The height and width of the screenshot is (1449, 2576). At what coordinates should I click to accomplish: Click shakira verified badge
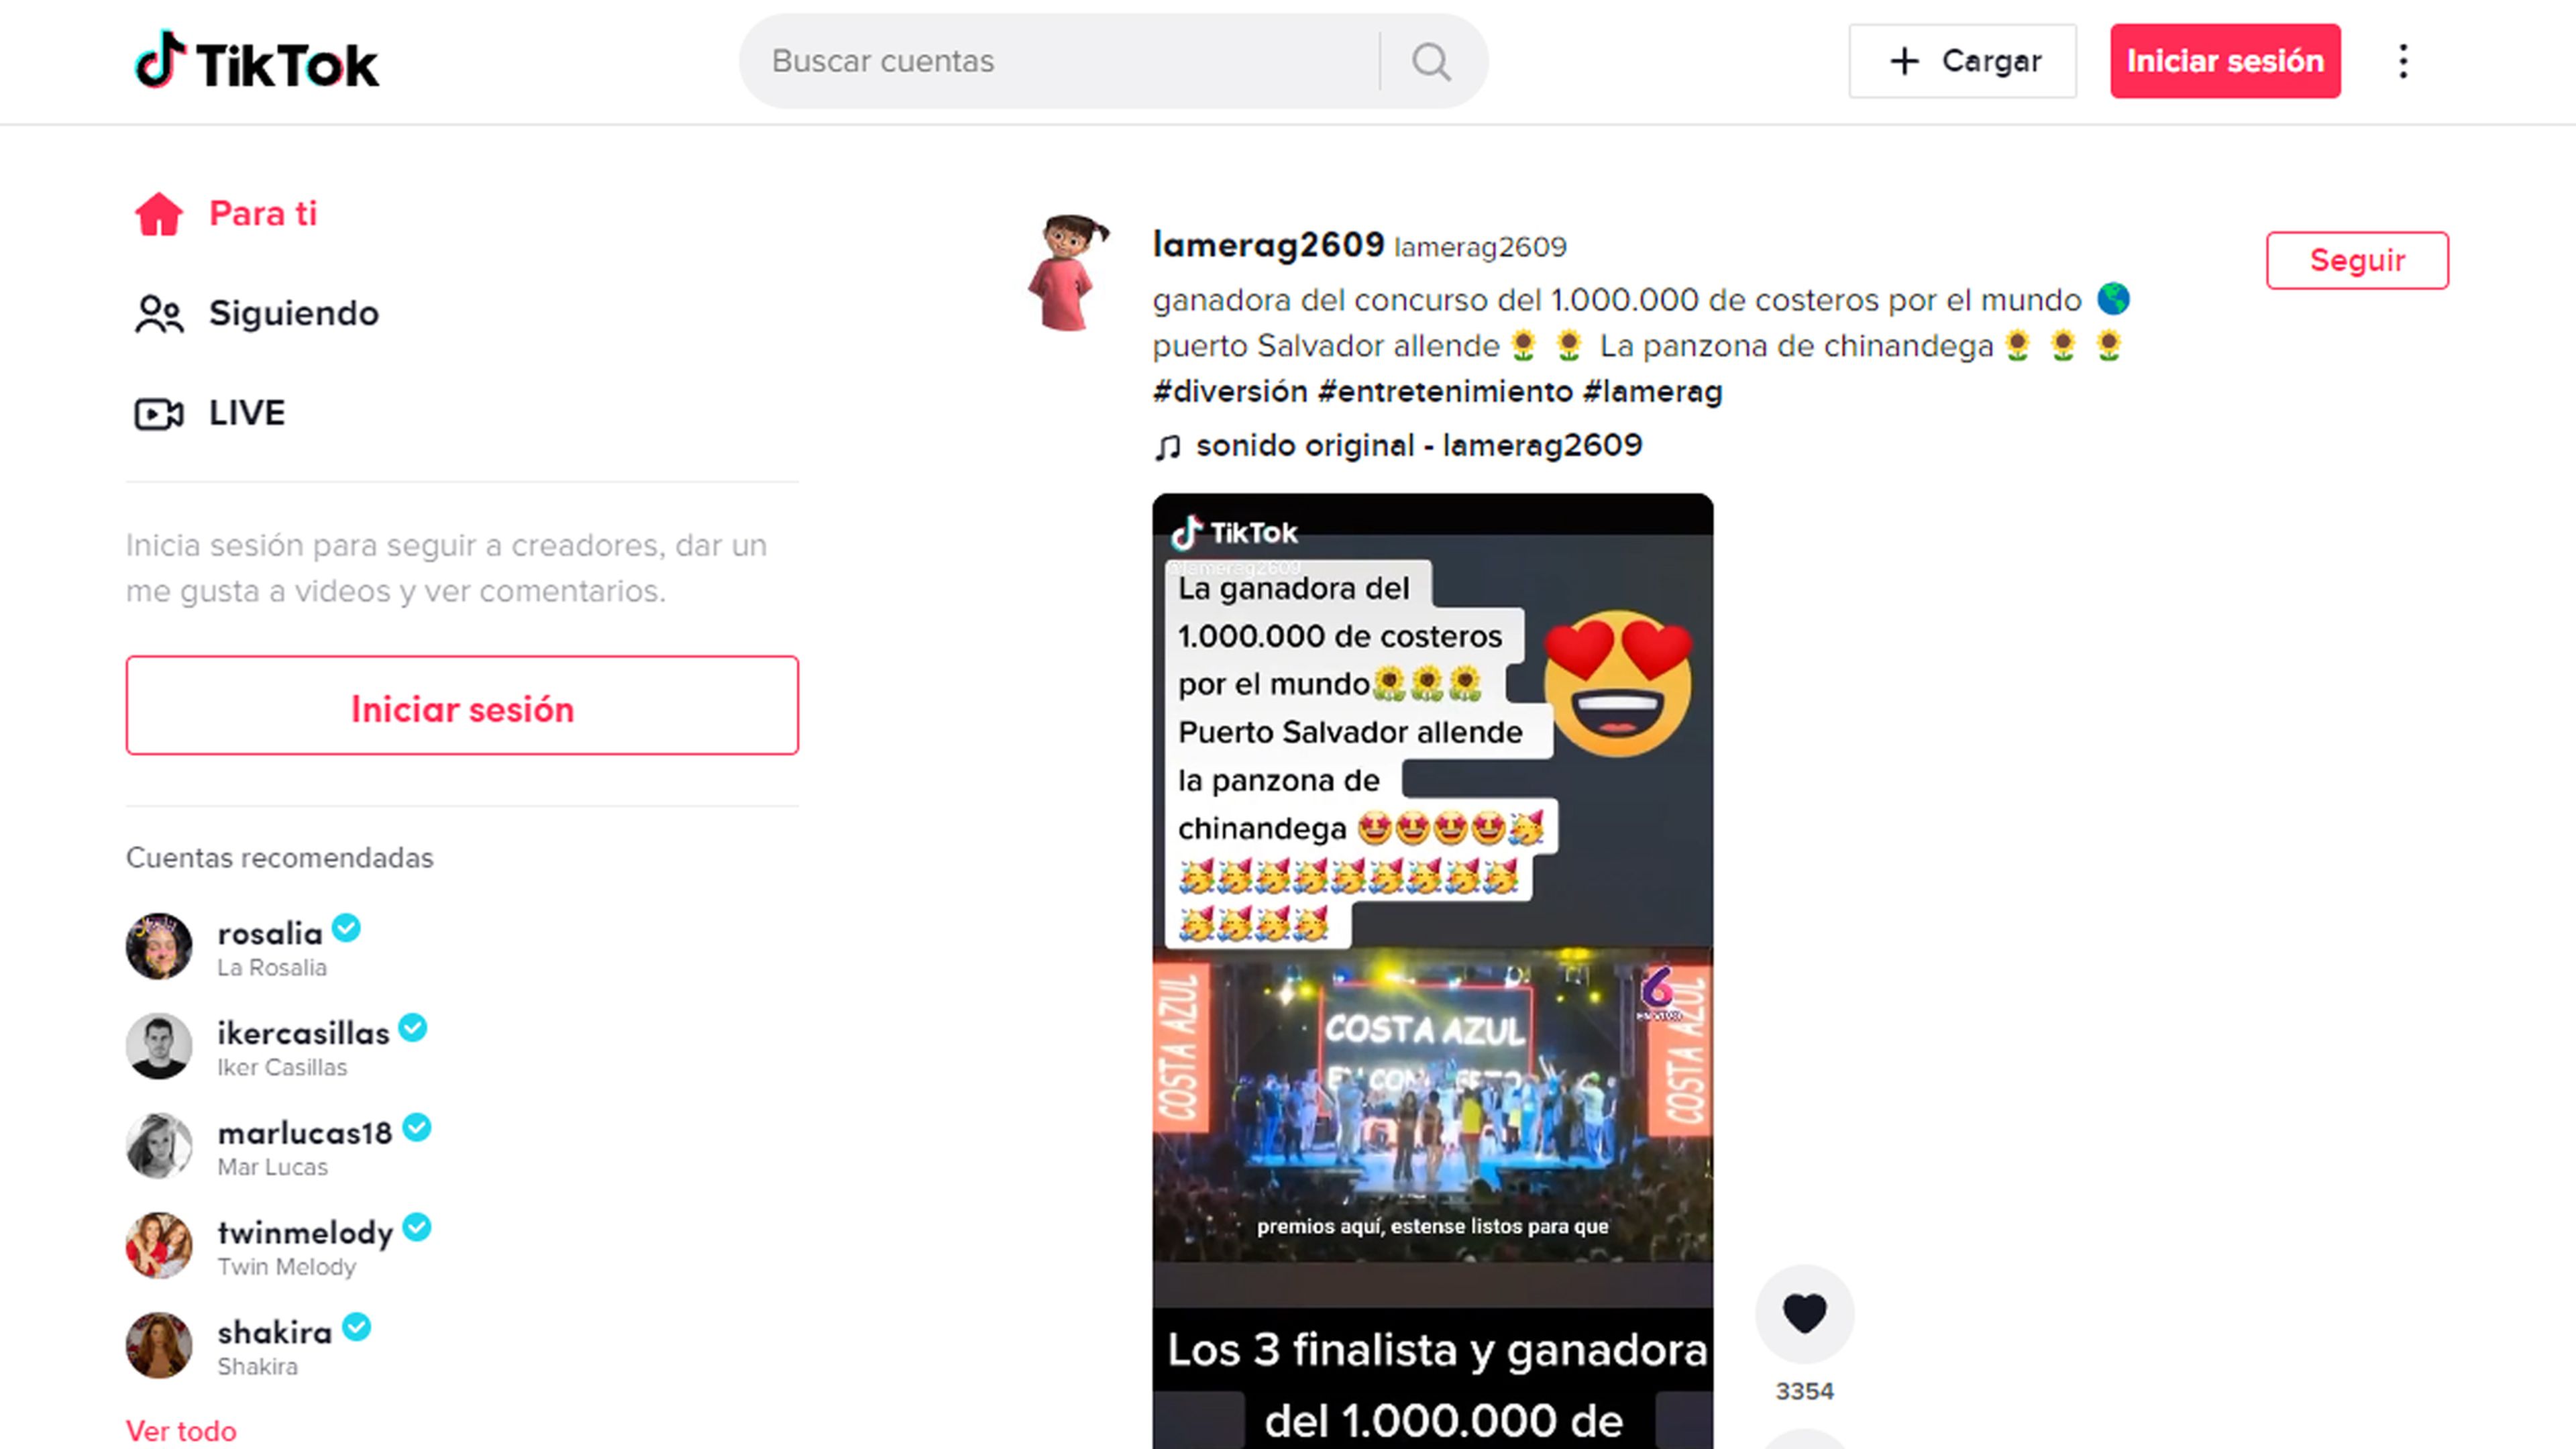357,1327
